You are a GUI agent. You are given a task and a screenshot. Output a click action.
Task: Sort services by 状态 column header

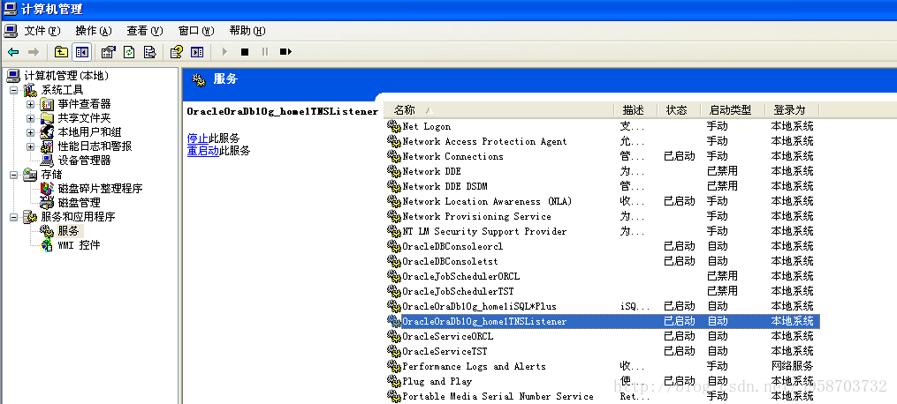point(679,110)
